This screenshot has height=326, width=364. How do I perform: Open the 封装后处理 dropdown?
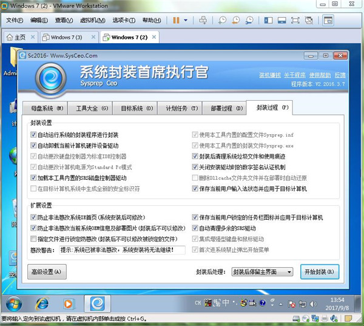tap(262, 272)
